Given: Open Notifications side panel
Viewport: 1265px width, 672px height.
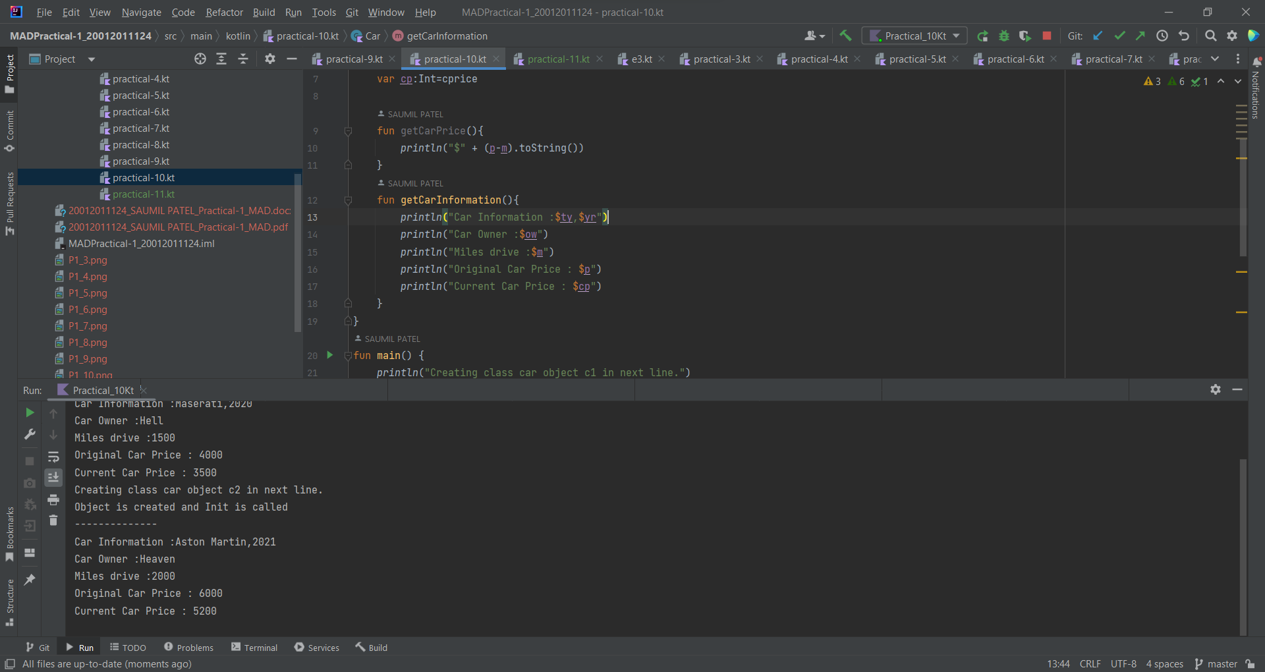Looking at the screenshot, I should (1256, 88).
